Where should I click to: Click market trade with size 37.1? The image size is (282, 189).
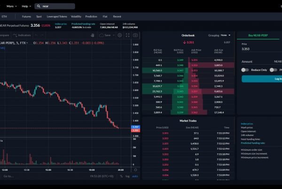coord(188,133)
